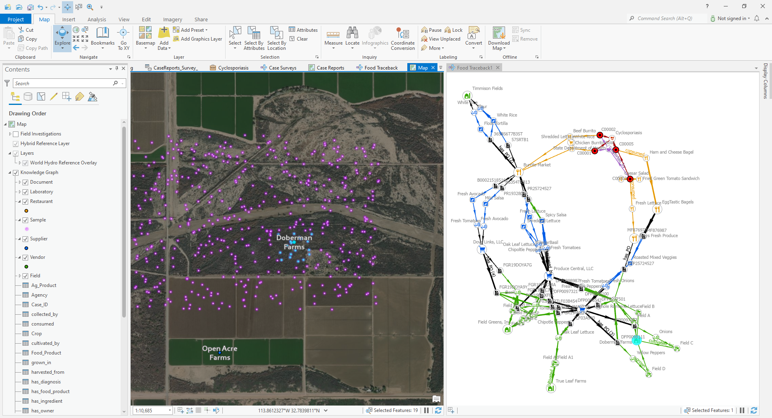Disable the World Hydro Reference Overlay
Screen dimensions: 772x418
click(x=25, y=163)
